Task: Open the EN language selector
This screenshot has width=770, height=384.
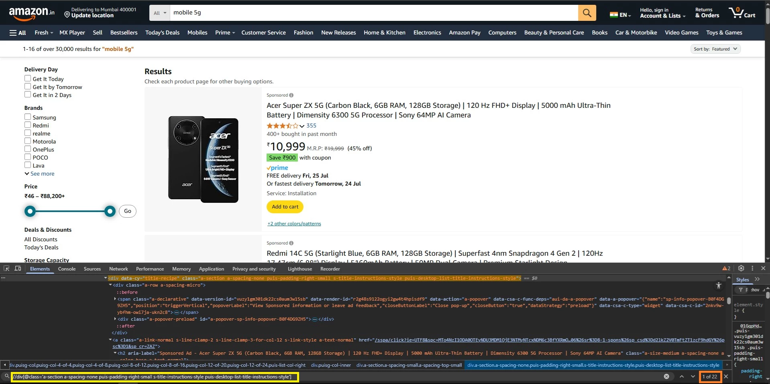Action: click(620, 15)
